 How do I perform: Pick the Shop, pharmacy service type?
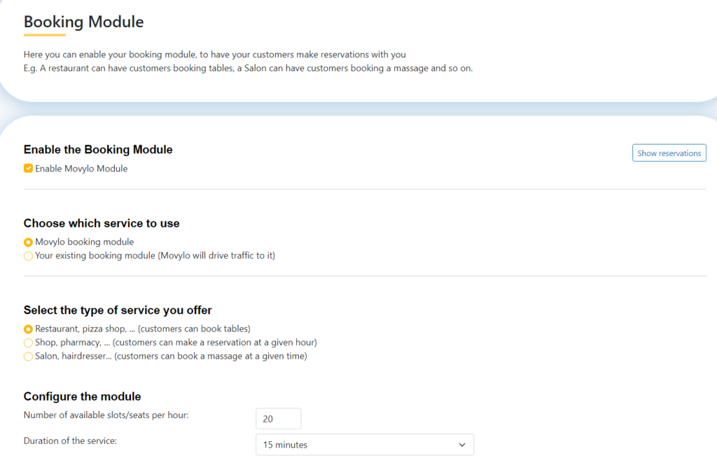click(x=28, y=343)
